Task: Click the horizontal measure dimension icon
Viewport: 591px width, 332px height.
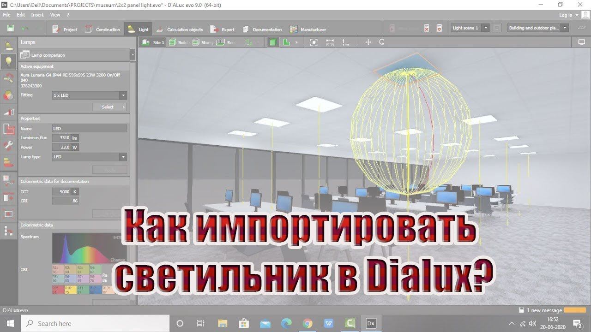Action: 330,42
